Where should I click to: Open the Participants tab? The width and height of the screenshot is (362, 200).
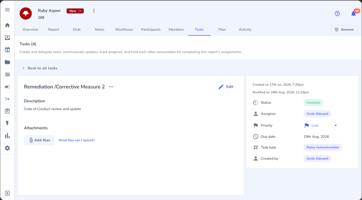(x=151, y=30)
